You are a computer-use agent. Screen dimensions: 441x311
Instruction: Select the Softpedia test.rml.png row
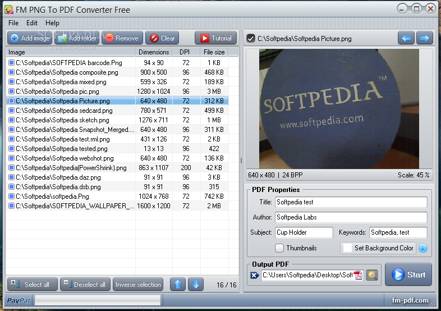coord(117,139)
